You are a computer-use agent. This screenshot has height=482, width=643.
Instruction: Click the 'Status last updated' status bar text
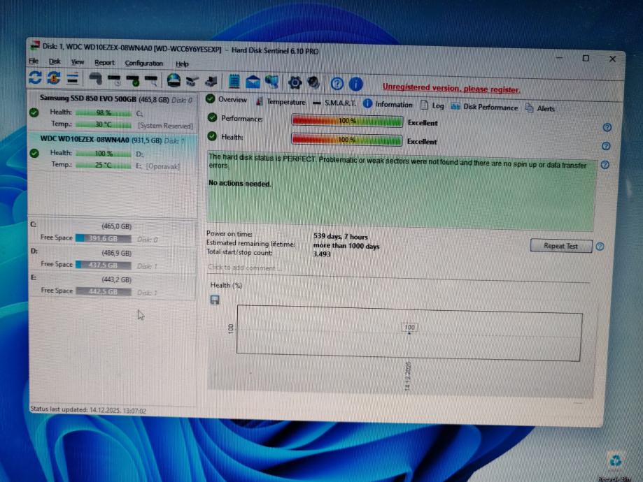tap(88, 409)
